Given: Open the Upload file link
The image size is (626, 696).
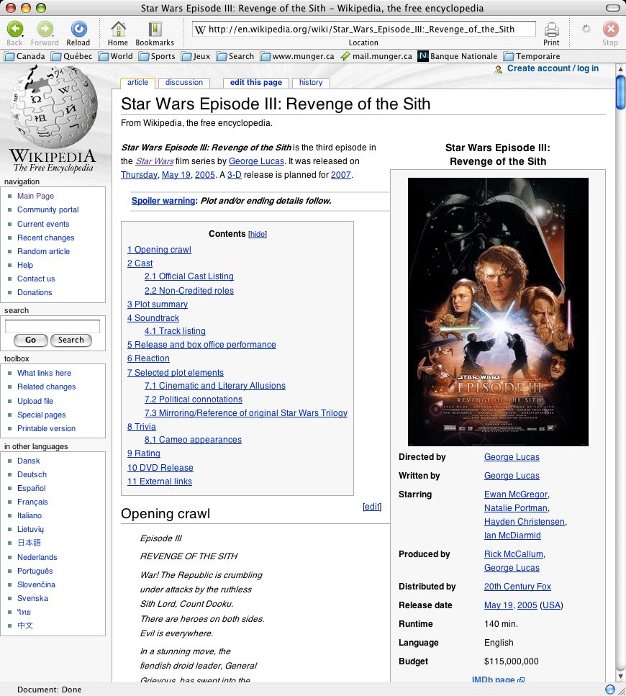Looking at the screenshot, I should click(35, 402).
